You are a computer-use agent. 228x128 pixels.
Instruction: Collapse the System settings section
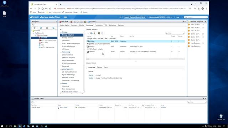61,83
